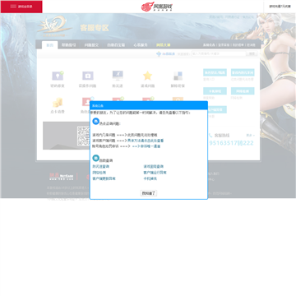Image resolution: width=296 pixels, height=296 pixels.
Task: Click the second blue button in right panel
Action: 243,72
